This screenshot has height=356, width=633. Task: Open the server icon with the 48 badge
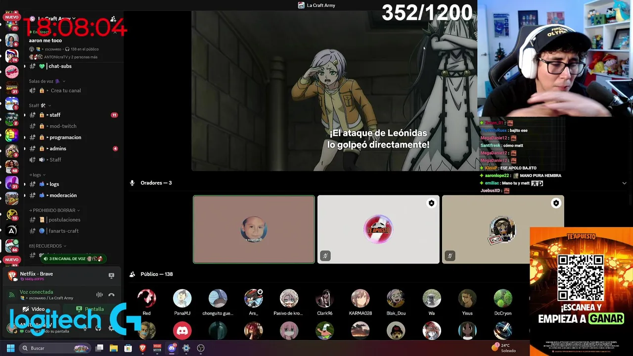12,167
